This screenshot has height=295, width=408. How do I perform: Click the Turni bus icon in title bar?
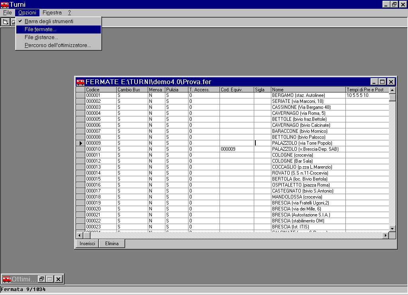pos(4,4)
